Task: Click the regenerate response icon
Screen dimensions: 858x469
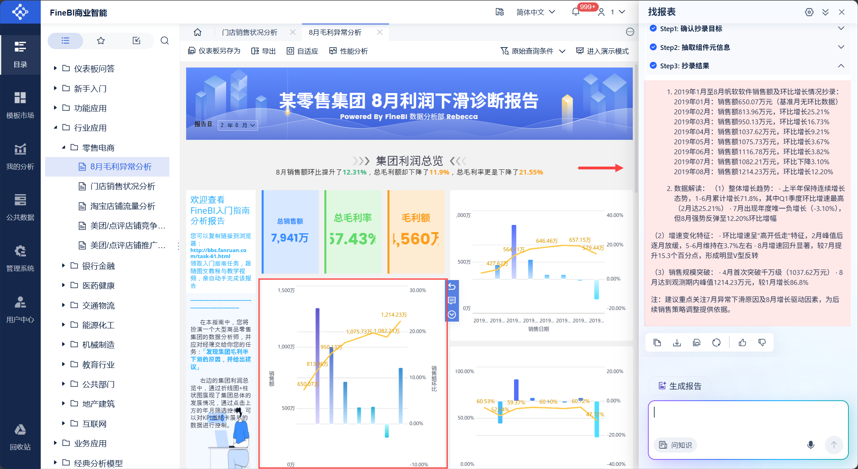Action: [716, 342]
